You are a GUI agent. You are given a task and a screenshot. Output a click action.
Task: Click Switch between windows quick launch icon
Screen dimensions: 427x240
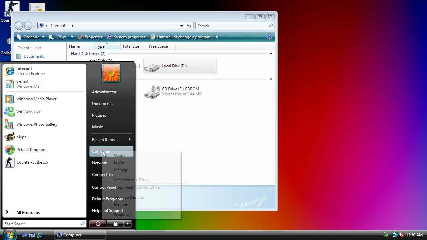point(32,235)
